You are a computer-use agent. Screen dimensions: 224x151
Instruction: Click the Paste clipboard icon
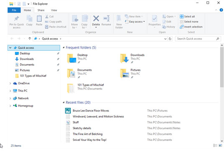[x=39, y=18]
